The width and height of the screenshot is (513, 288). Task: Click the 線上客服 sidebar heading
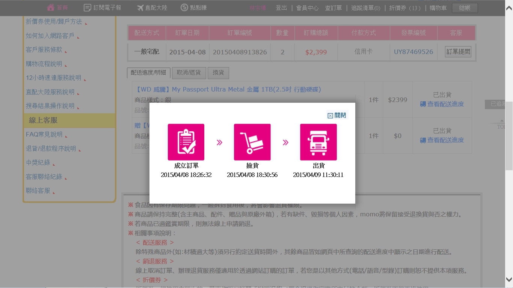[43, 120]
